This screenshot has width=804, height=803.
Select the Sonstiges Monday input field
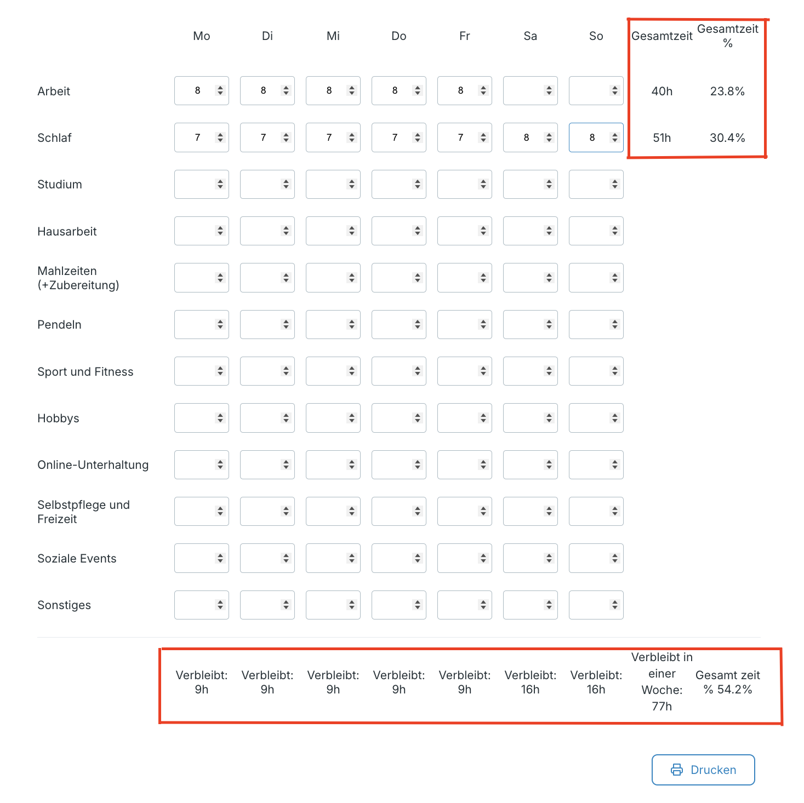click(201, 605)
